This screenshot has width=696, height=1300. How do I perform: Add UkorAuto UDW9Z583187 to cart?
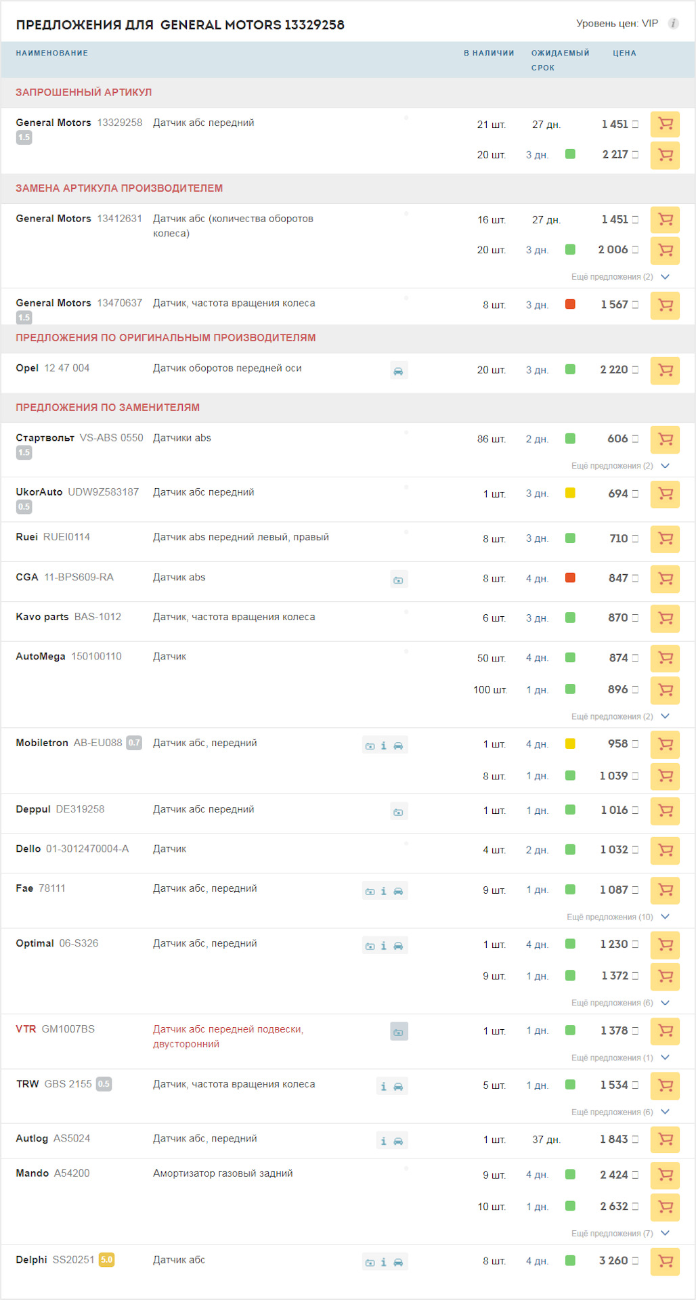point(665,494)
